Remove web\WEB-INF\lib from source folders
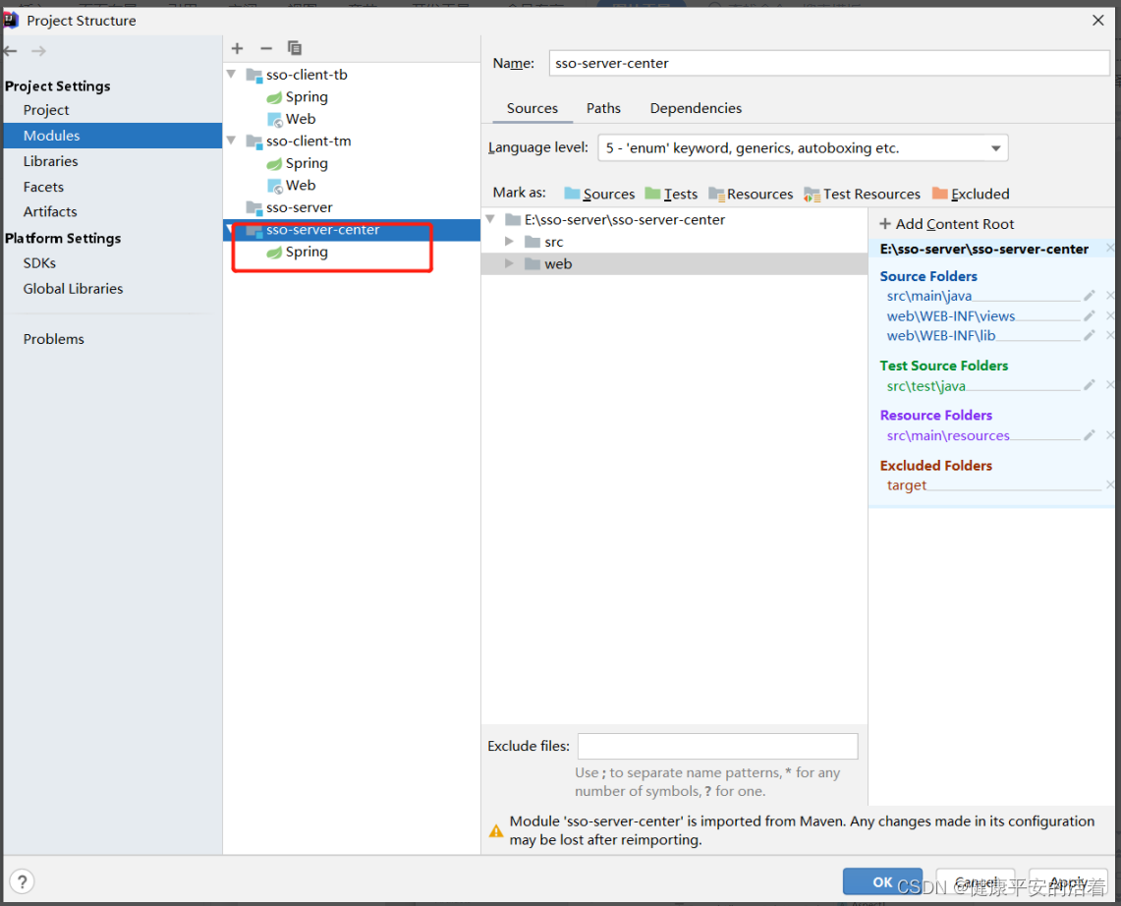This screenshot has width=1121, height=906. pos(1110,335)
